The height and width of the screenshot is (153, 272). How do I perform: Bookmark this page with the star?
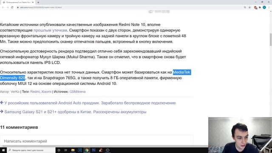tap(249, 7)
